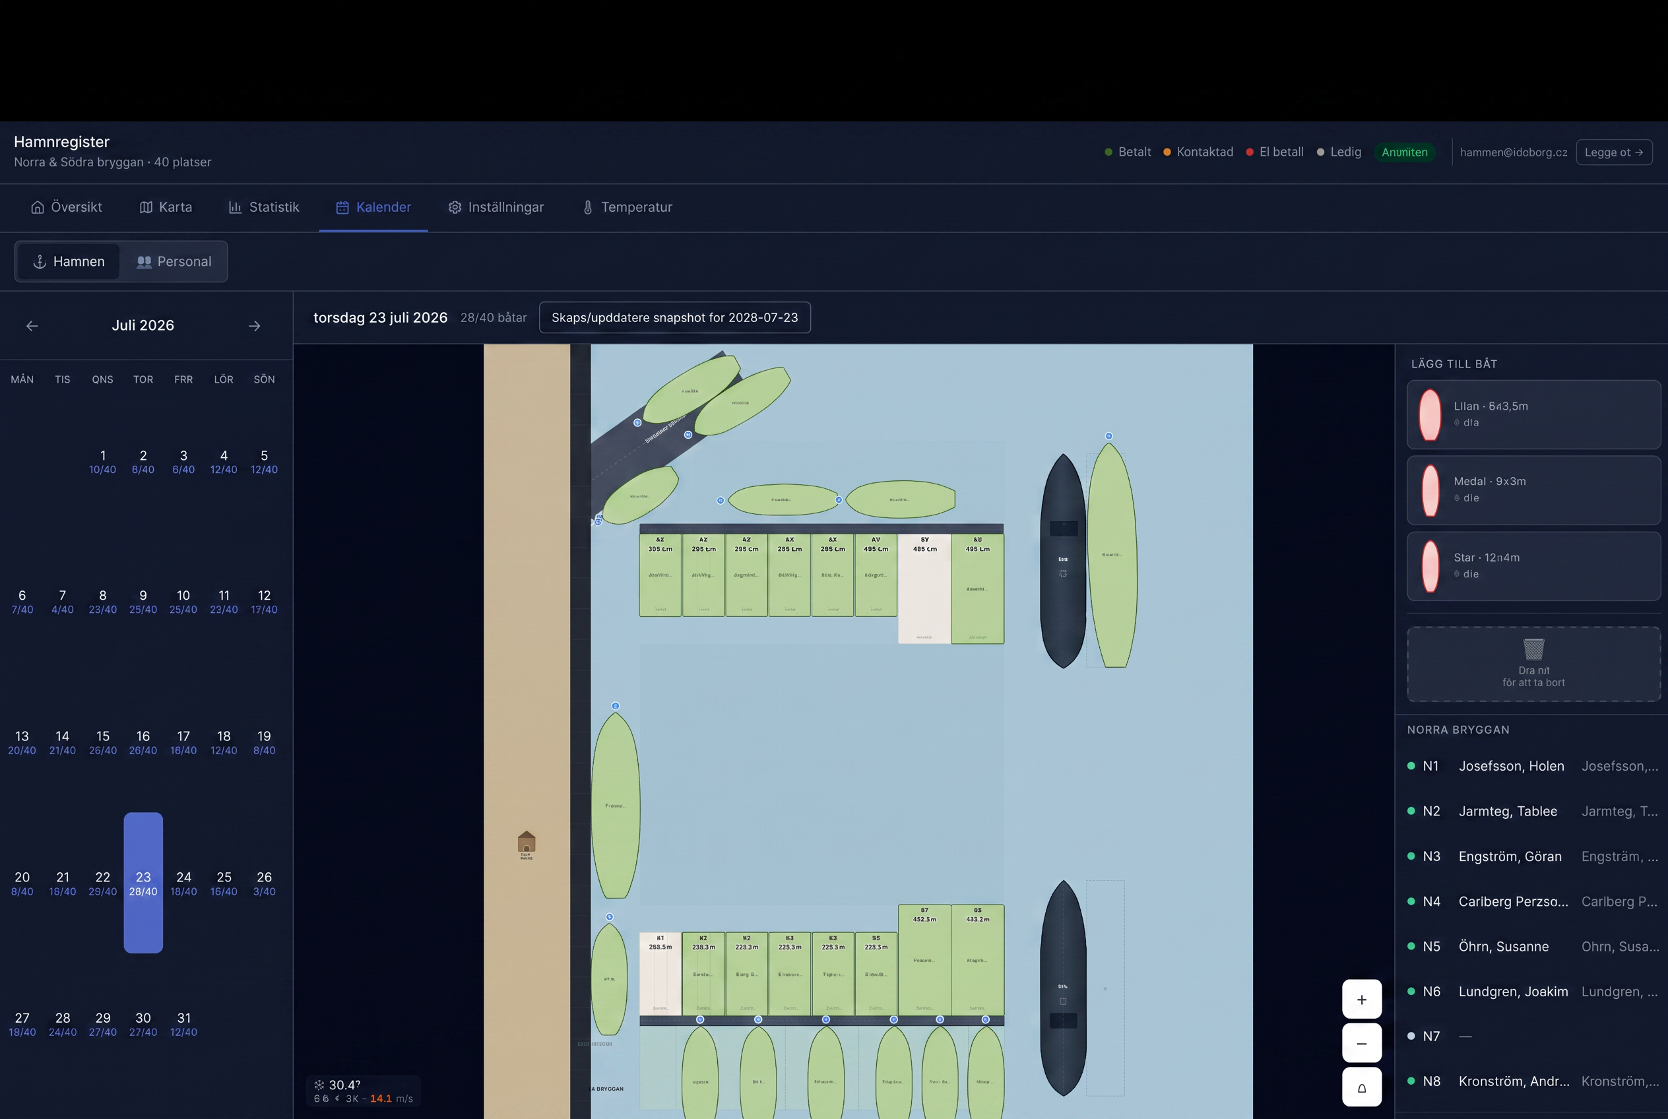
Task: Click the small harbor house icon on quay
Action: (x=526, y=843)
